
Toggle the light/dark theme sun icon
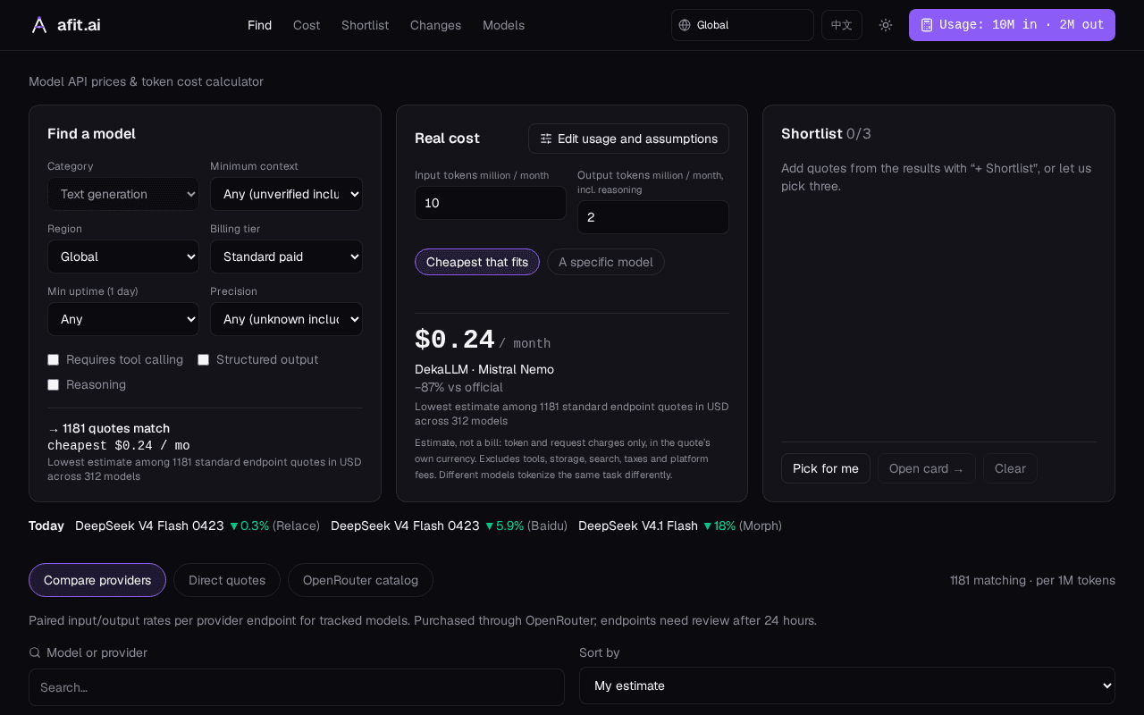point(886,25)
